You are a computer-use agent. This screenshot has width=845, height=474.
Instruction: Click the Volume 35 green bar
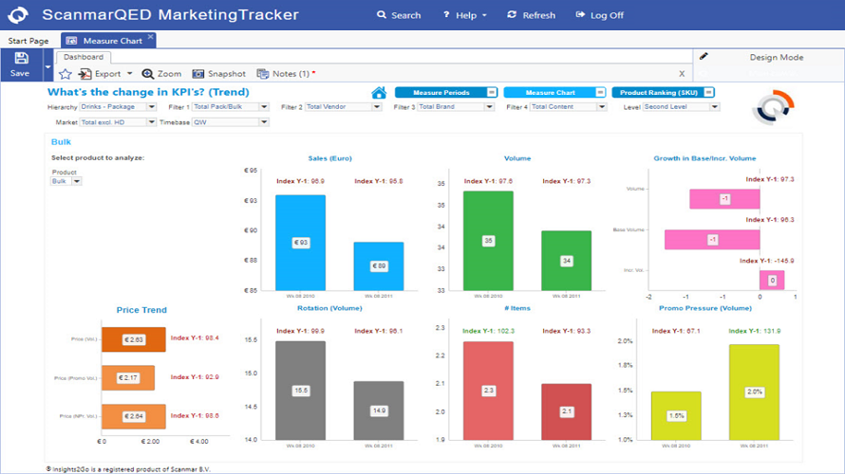point(488,241)
